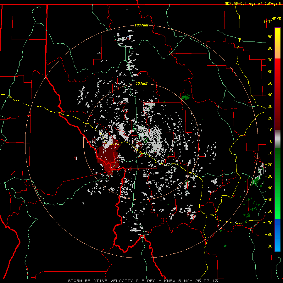The width and height of the screenshot is (283, 283).
Task: Click the 10 value on the velocity scale
Action: point(270,130)
